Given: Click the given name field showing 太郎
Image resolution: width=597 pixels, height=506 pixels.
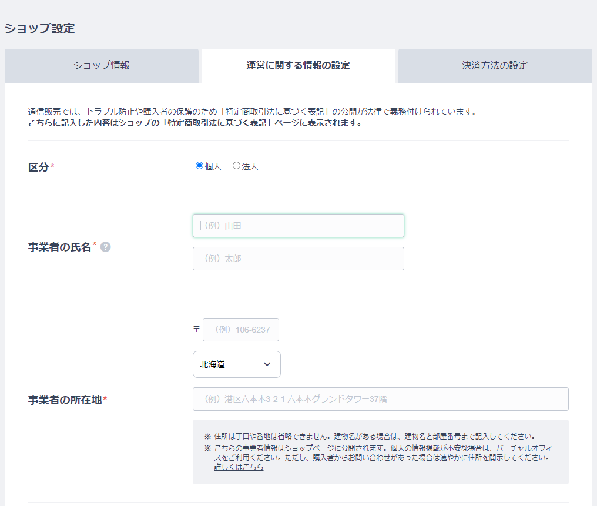Looking at the screenshot, I should [298, 259].
